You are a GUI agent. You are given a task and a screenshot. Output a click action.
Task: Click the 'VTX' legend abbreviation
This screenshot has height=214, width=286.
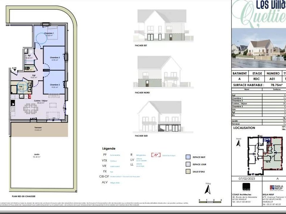click(x=105, y=160)
